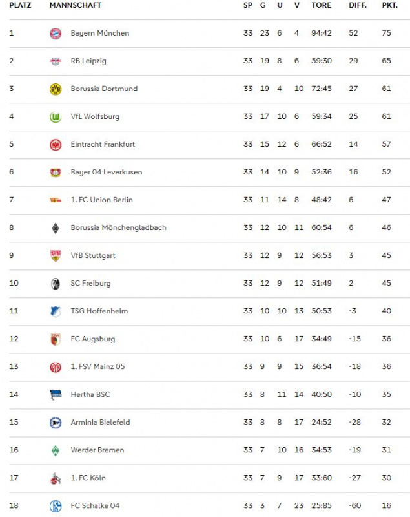Select the Borussia Dortmund BVB logo
This screenshot has width=410, height=517.
coord(56,89)
